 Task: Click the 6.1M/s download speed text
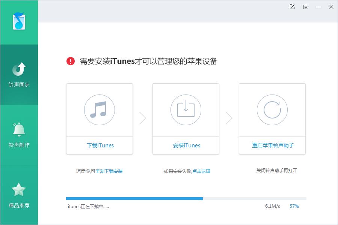tap(273, 206)
